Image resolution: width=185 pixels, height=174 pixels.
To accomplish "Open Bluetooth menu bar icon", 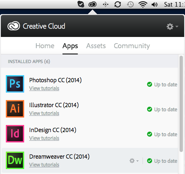I will (105, 5).
